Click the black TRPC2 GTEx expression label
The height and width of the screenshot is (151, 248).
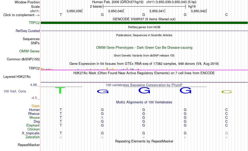[34, 68]
